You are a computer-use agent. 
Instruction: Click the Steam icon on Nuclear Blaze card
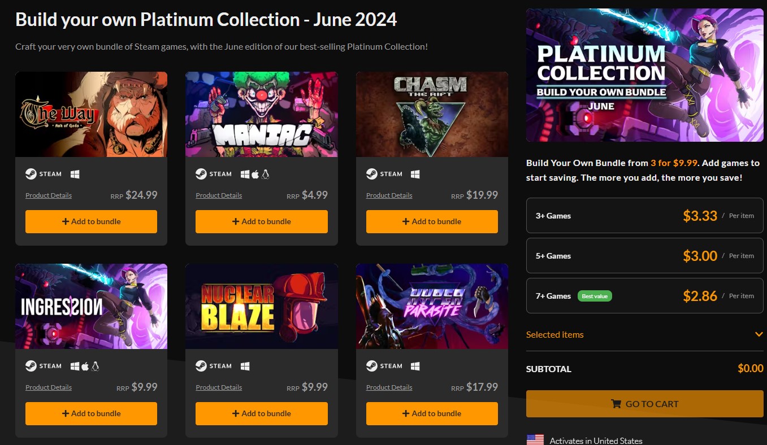point(201,366)
